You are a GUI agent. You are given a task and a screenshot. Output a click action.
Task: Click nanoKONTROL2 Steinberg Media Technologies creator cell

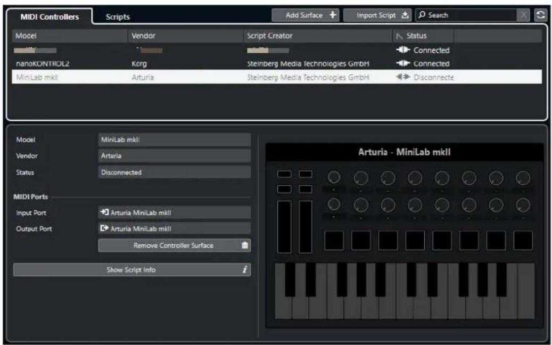click(x=308, y=64)
